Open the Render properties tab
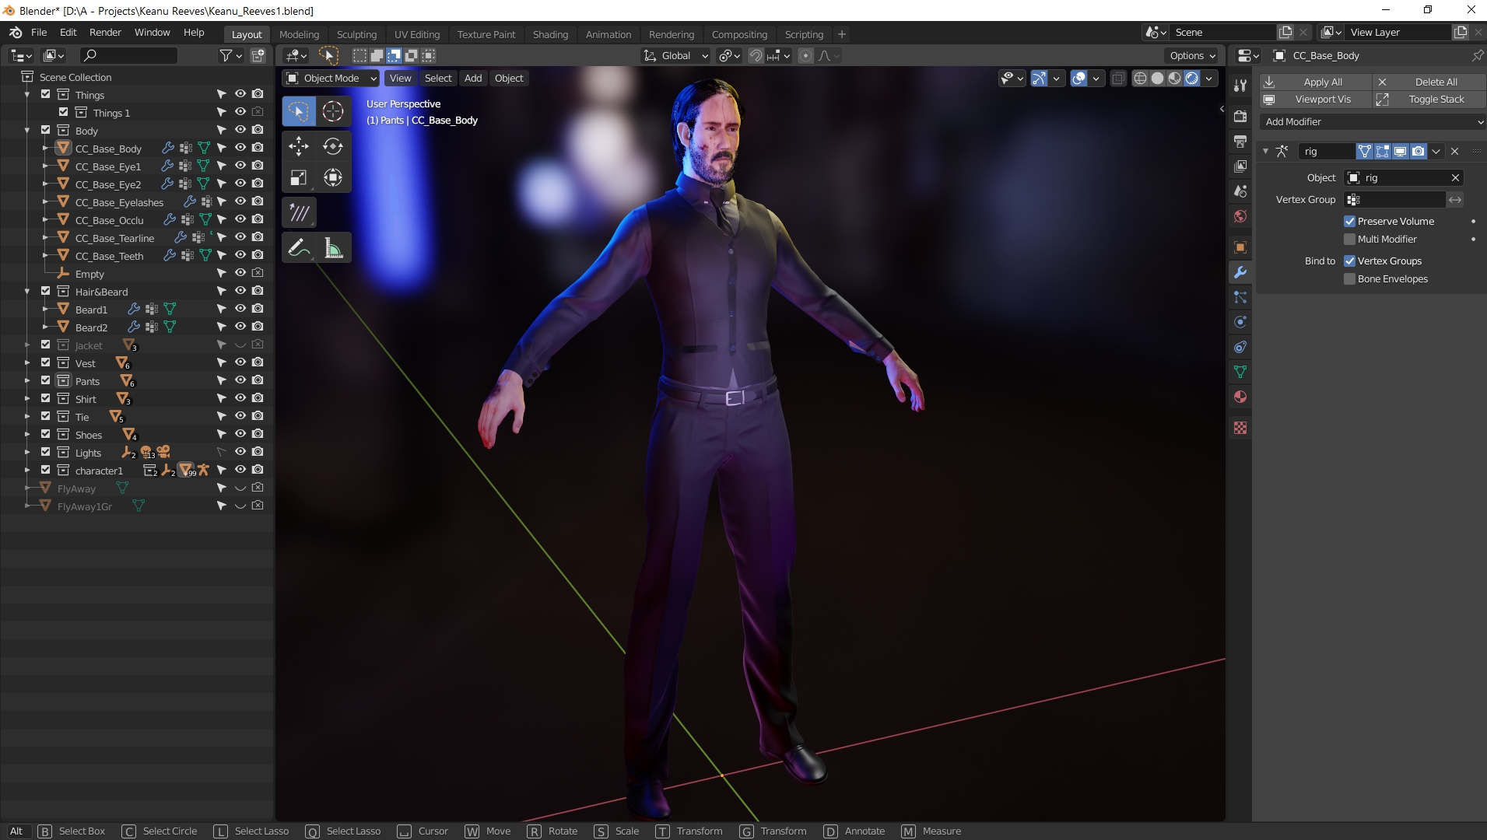Image resolution: width=1487 pixels, height=840 pixels. click(1240, 117)
